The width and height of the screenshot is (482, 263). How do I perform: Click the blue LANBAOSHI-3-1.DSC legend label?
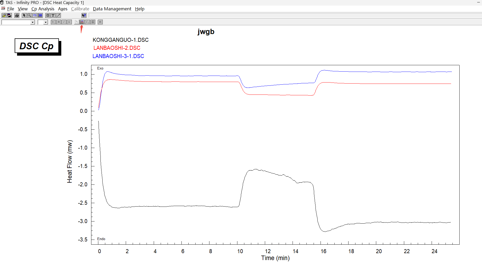pyautogui.click(x=118, y=56)
